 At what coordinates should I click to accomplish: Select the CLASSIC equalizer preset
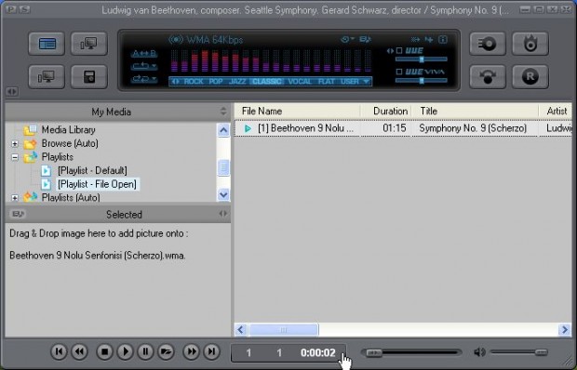(x=267, y=81)
